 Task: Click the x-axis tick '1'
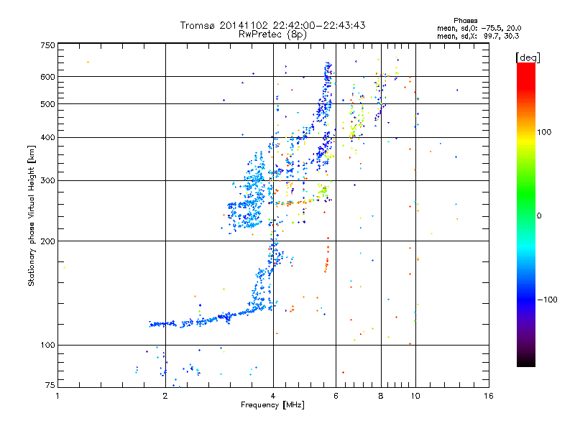[x=57, y=396]
